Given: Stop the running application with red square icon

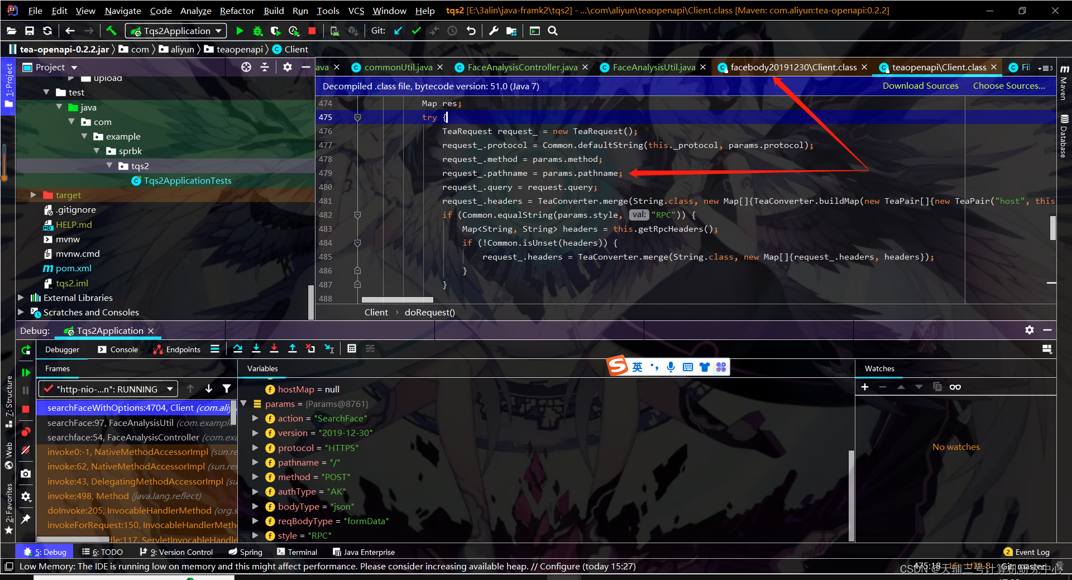Looking at the screenshot, I should (x=312, y=31).
